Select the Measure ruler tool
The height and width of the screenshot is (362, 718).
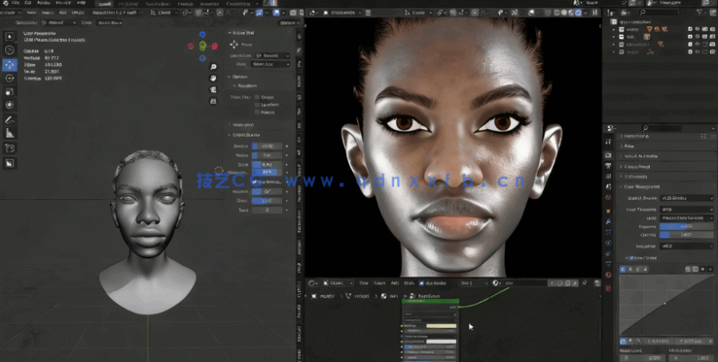pyautogui.click(x=9, y=134)
